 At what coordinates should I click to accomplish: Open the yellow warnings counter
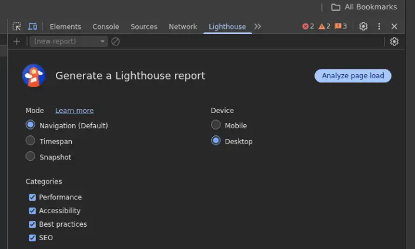point(324,26)
